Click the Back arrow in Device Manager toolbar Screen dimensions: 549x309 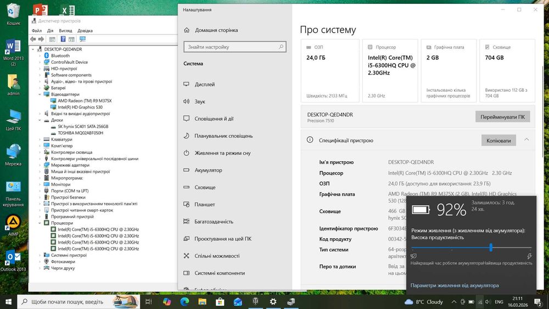pos(33,39)
